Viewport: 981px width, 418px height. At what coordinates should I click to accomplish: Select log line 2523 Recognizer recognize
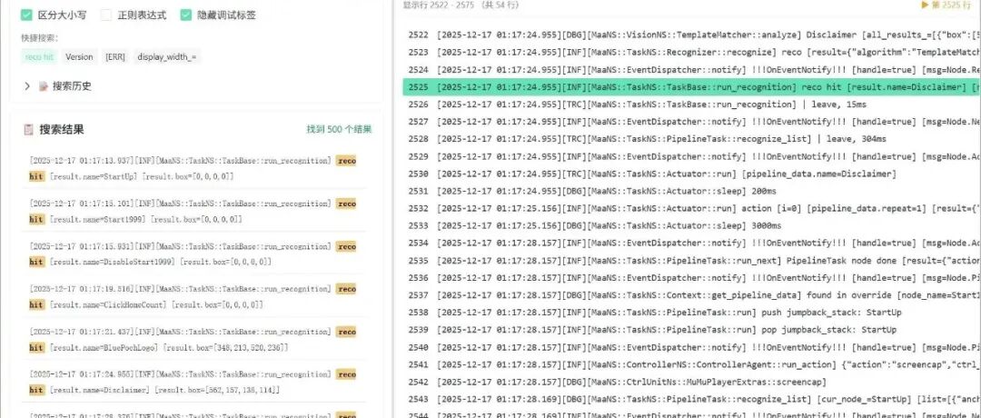(692, 53)
